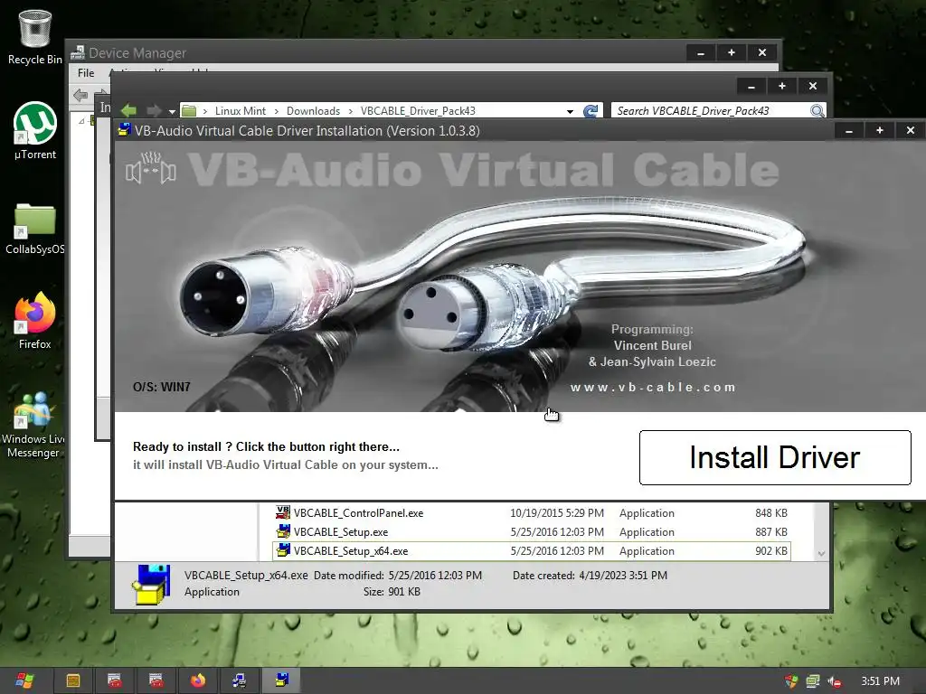Image resolution: width=926 pixels, height=694 pixels.
Task: Click the VB-Audio installer title bar icon
Action: (x=124, y=130)
